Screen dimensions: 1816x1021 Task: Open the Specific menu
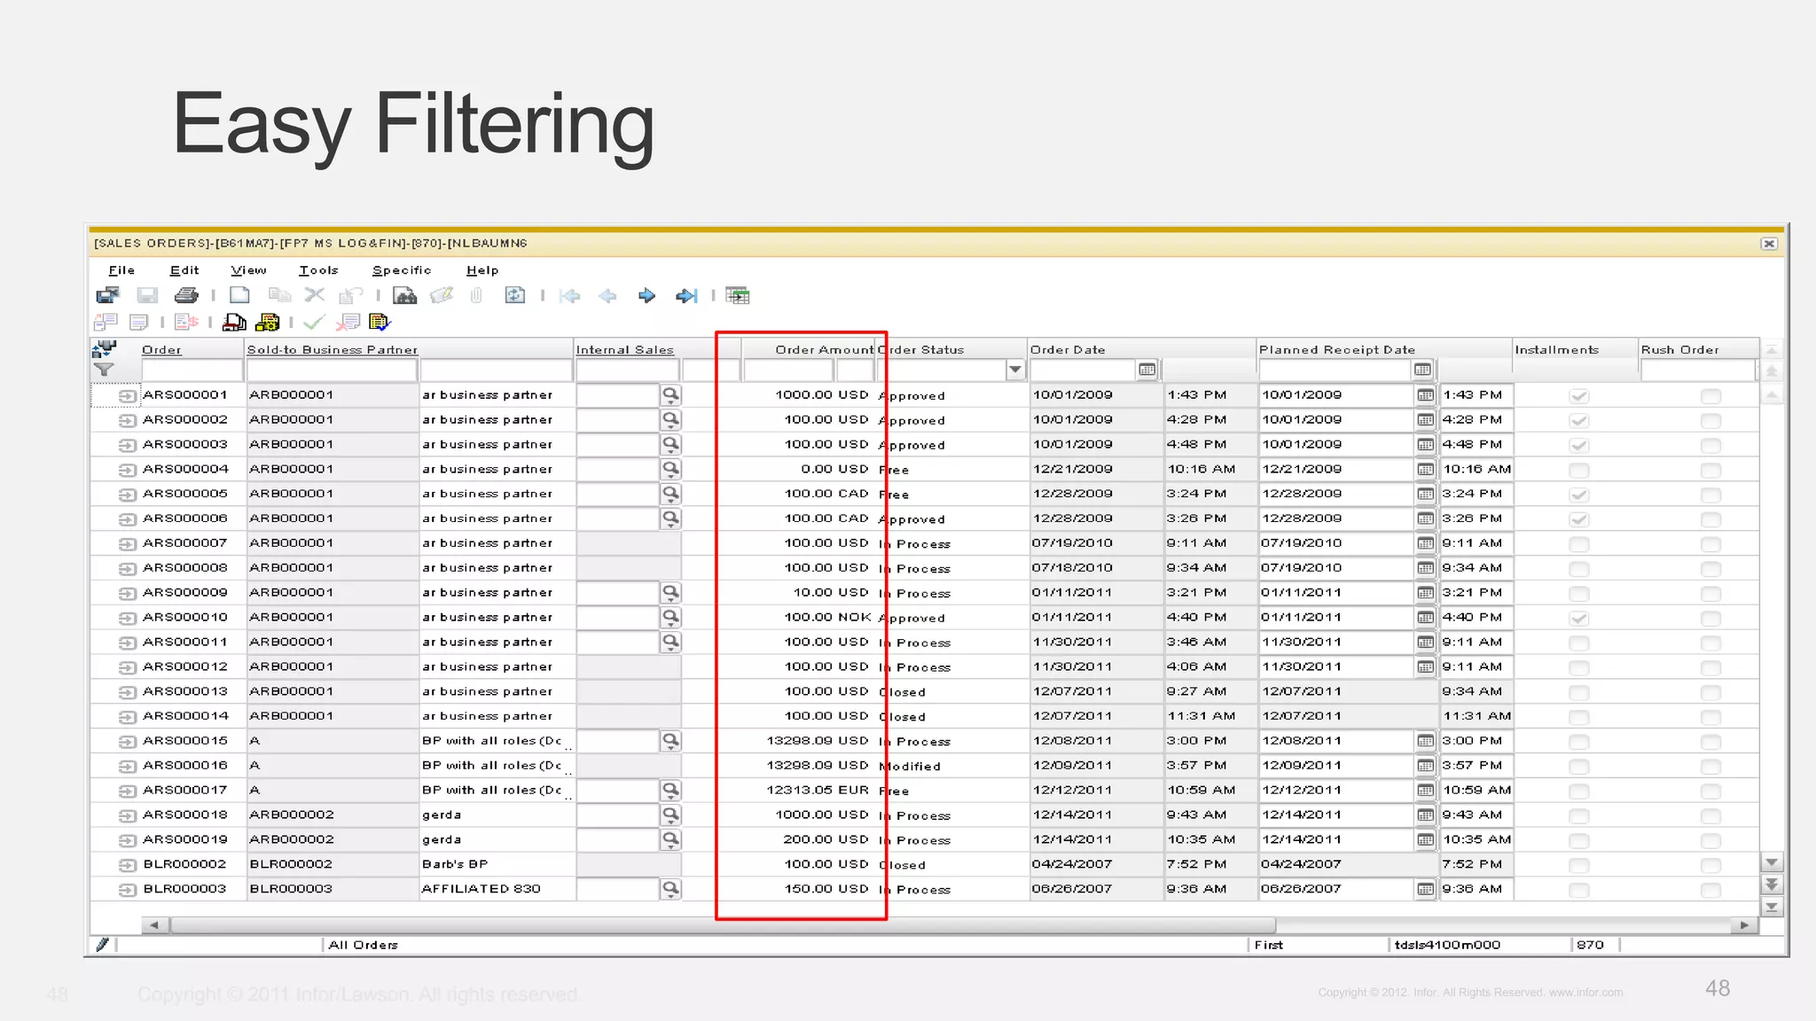tap(402, 270)
